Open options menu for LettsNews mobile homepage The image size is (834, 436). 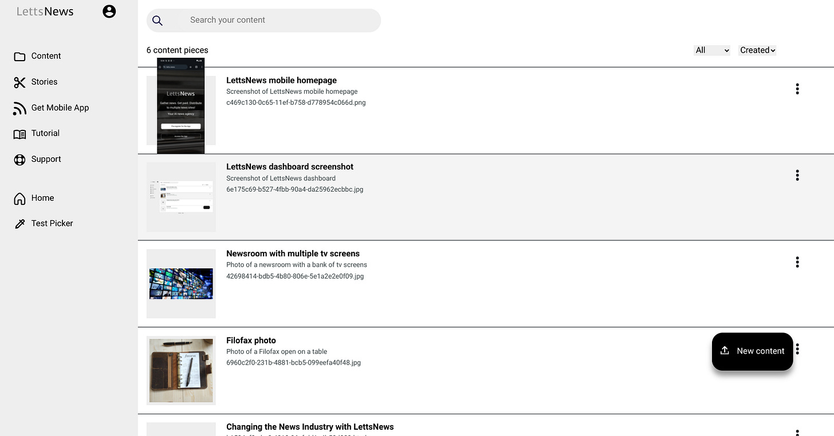click(x=797, y=89)
